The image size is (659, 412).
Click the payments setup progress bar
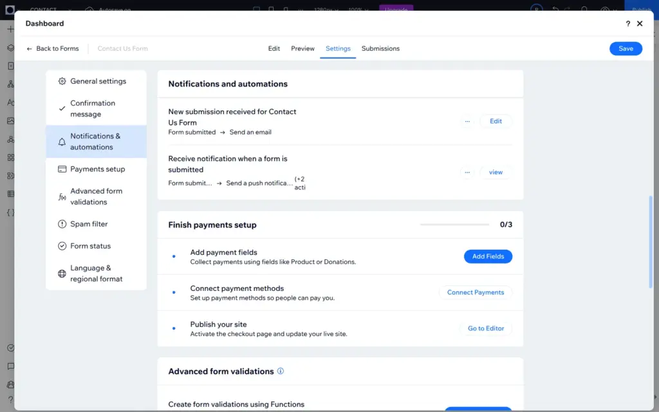coord(454,225)
